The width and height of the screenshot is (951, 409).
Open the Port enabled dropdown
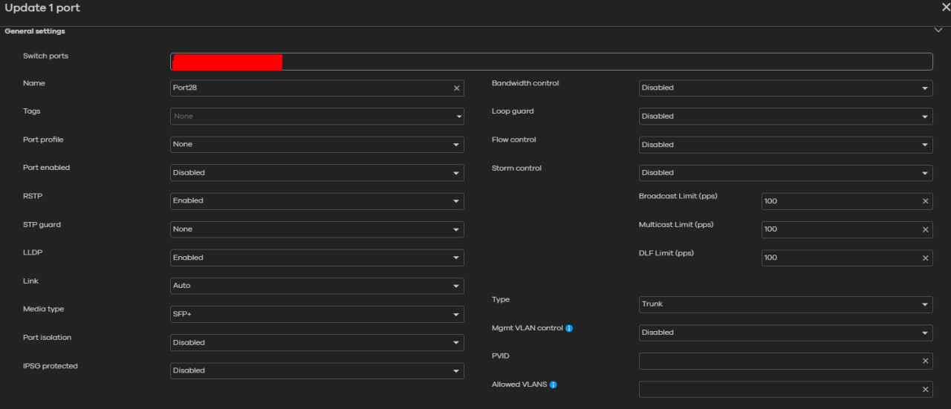[317, 172]
